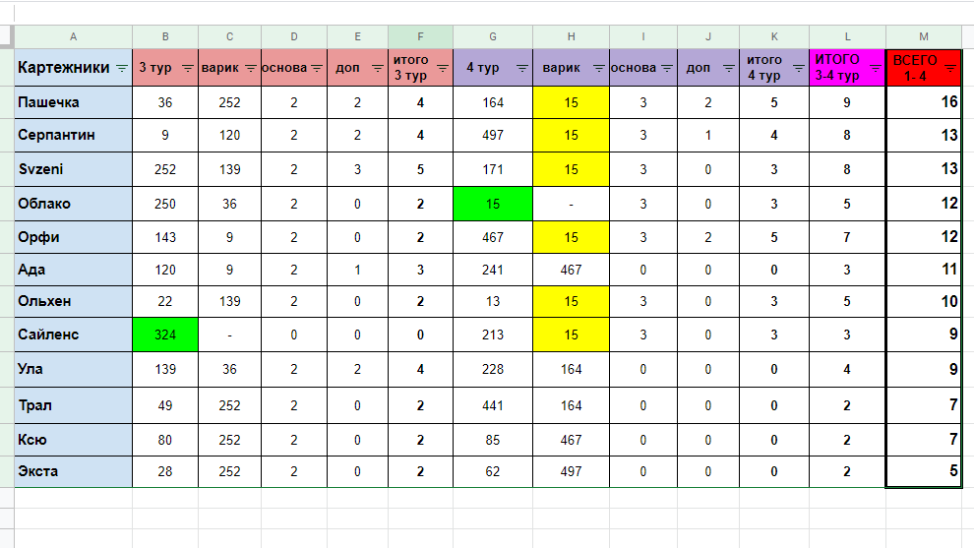The width and height of the screenshot is (974, 548).
Task: Open filter on доп header in column J
Action: [x=729, y=68]
